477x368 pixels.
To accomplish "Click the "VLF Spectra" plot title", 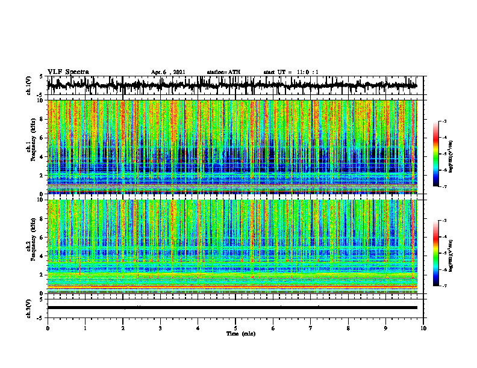I will tap(68, 72).
